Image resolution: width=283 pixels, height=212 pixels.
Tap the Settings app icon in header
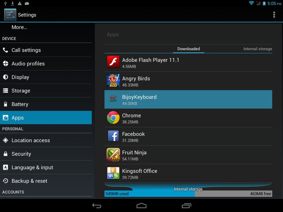tap(10, 14)
